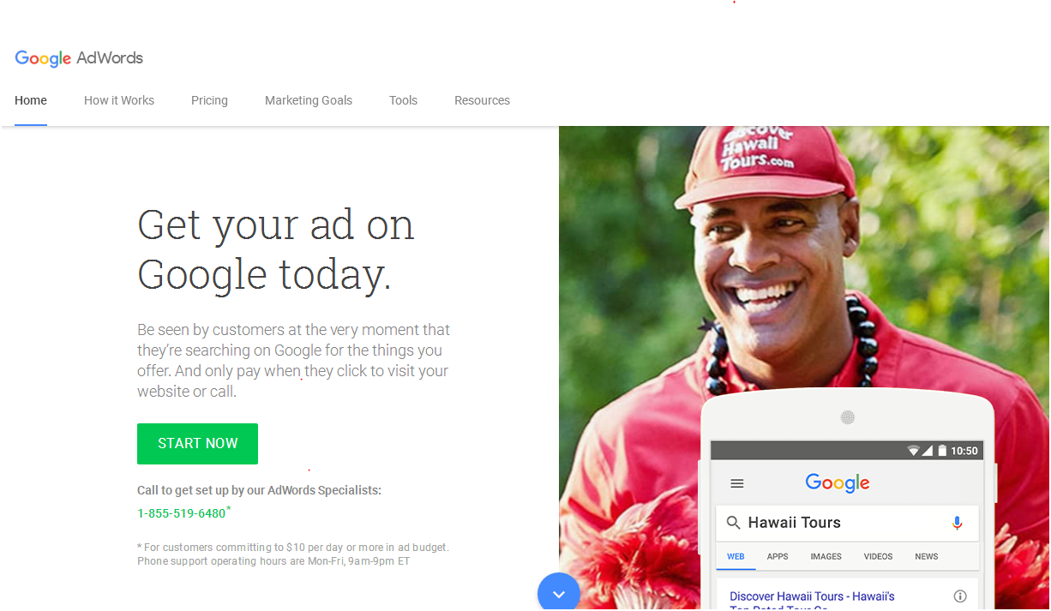Open the How it Works menu
1051x611 pixels.
coord(119,100)
